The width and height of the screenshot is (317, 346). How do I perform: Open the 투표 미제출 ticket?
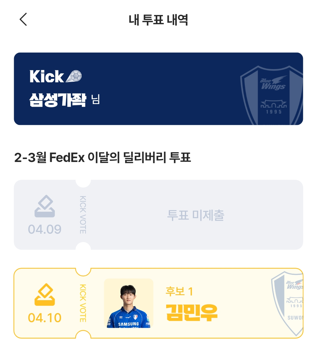[x=195, y=215]
